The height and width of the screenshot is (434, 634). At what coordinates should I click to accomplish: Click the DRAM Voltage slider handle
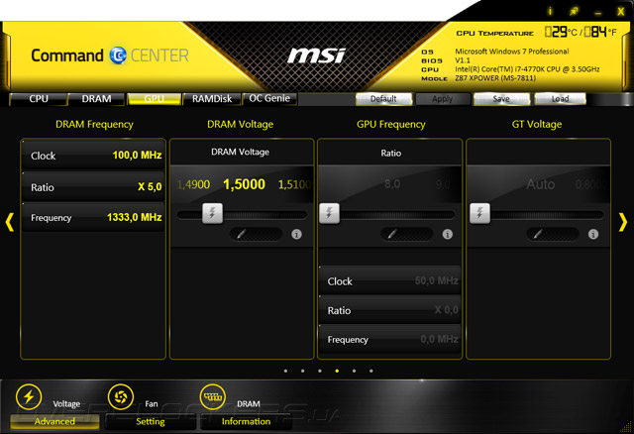pyautogui.click(x=212, y=213)
